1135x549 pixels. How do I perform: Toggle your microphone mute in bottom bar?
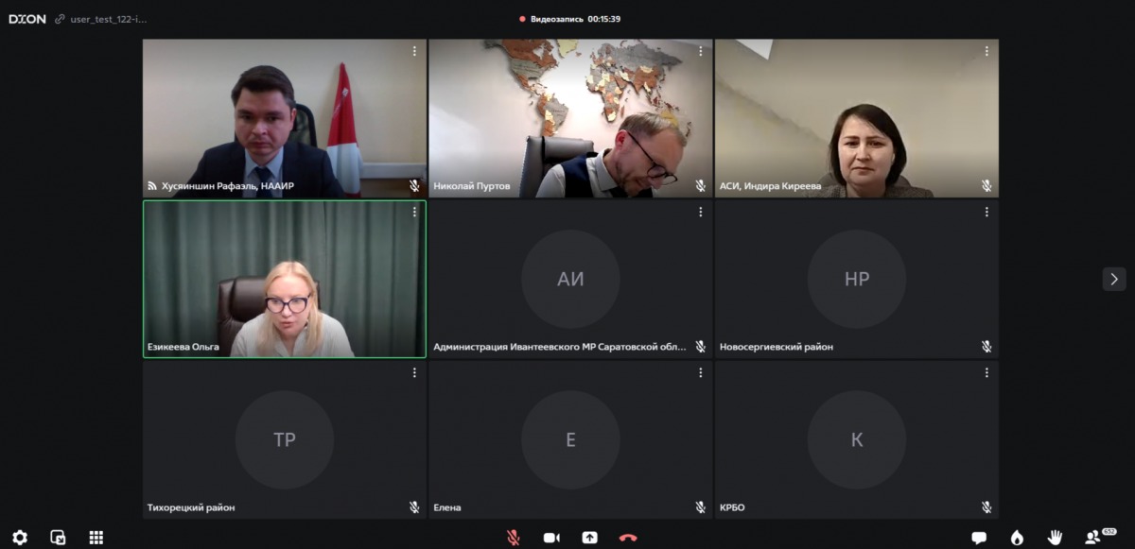[x=514, y=538]
